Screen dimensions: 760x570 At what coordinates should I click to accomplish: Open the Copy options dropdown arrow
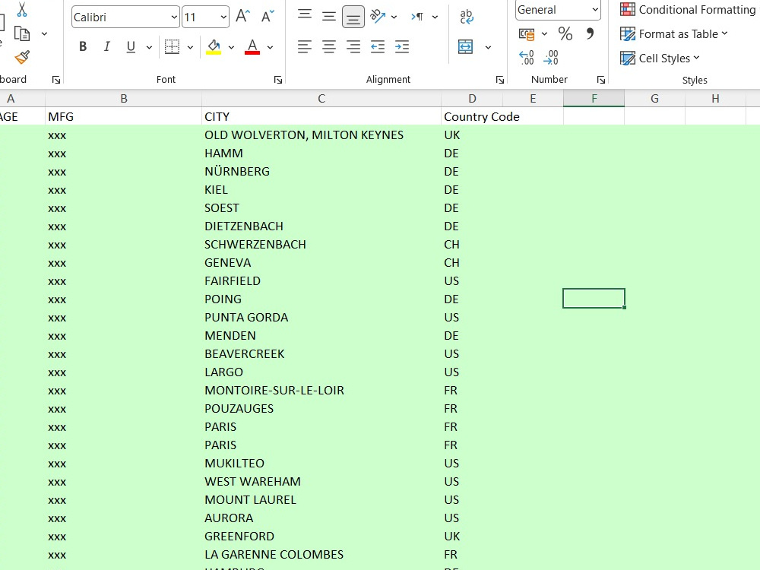45,34
